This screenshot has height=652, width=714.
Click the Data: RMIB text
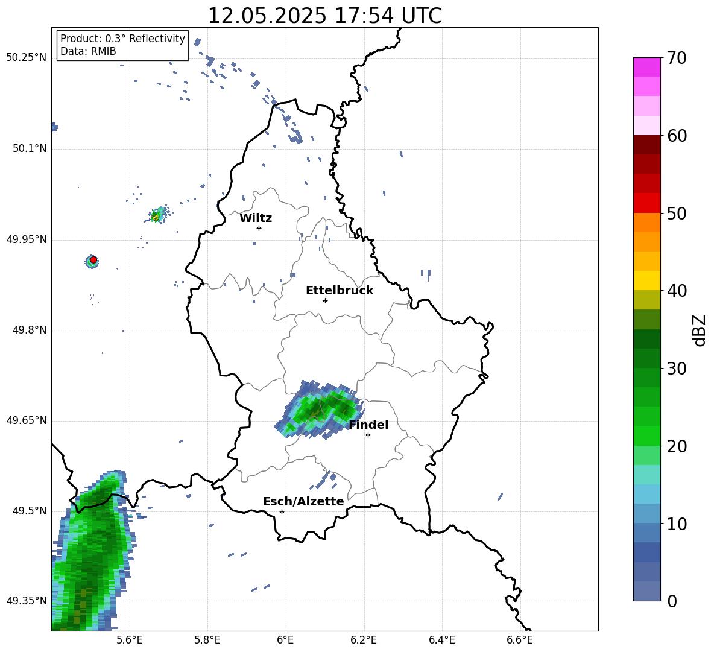click(88, 51)
